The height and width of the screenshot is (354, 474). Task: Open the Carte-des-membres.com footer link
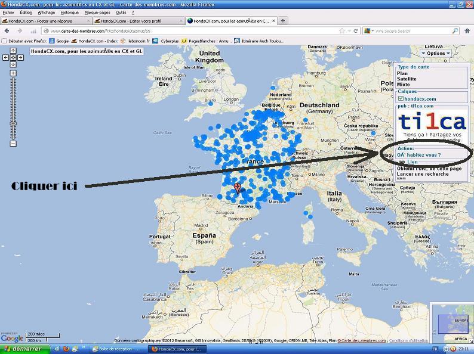coord(362,340)
